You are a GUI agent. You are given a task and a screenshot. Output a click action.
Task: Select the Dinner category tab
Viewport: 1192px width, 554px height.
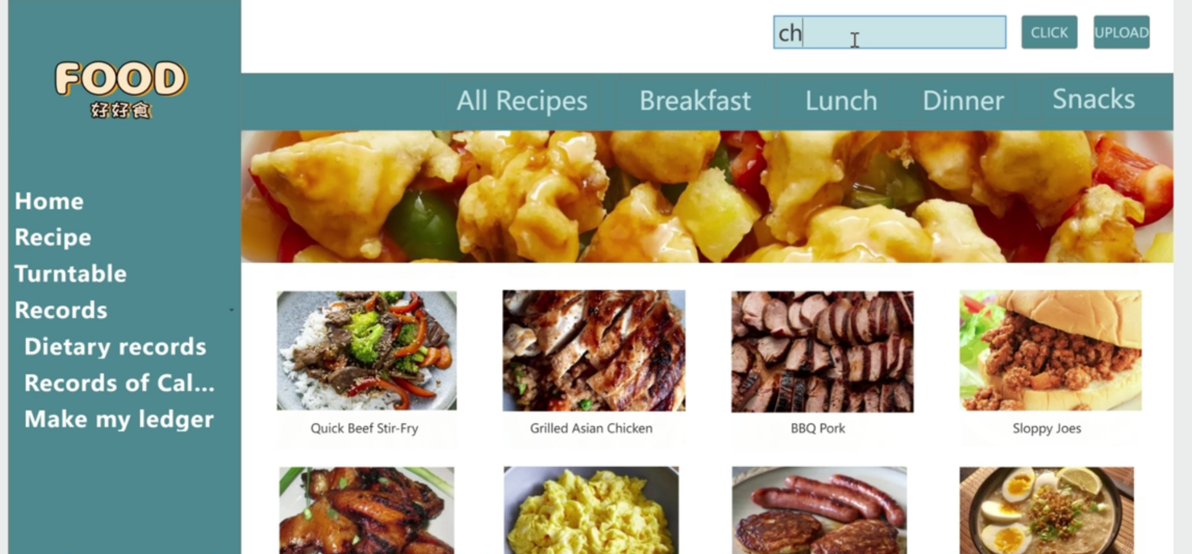tap(963, 101)
